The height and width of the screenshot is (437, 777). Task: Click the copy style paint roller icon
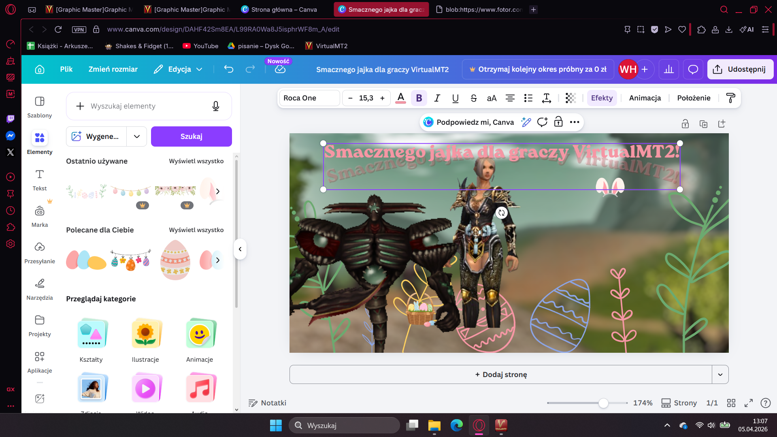tap(730, 98)
